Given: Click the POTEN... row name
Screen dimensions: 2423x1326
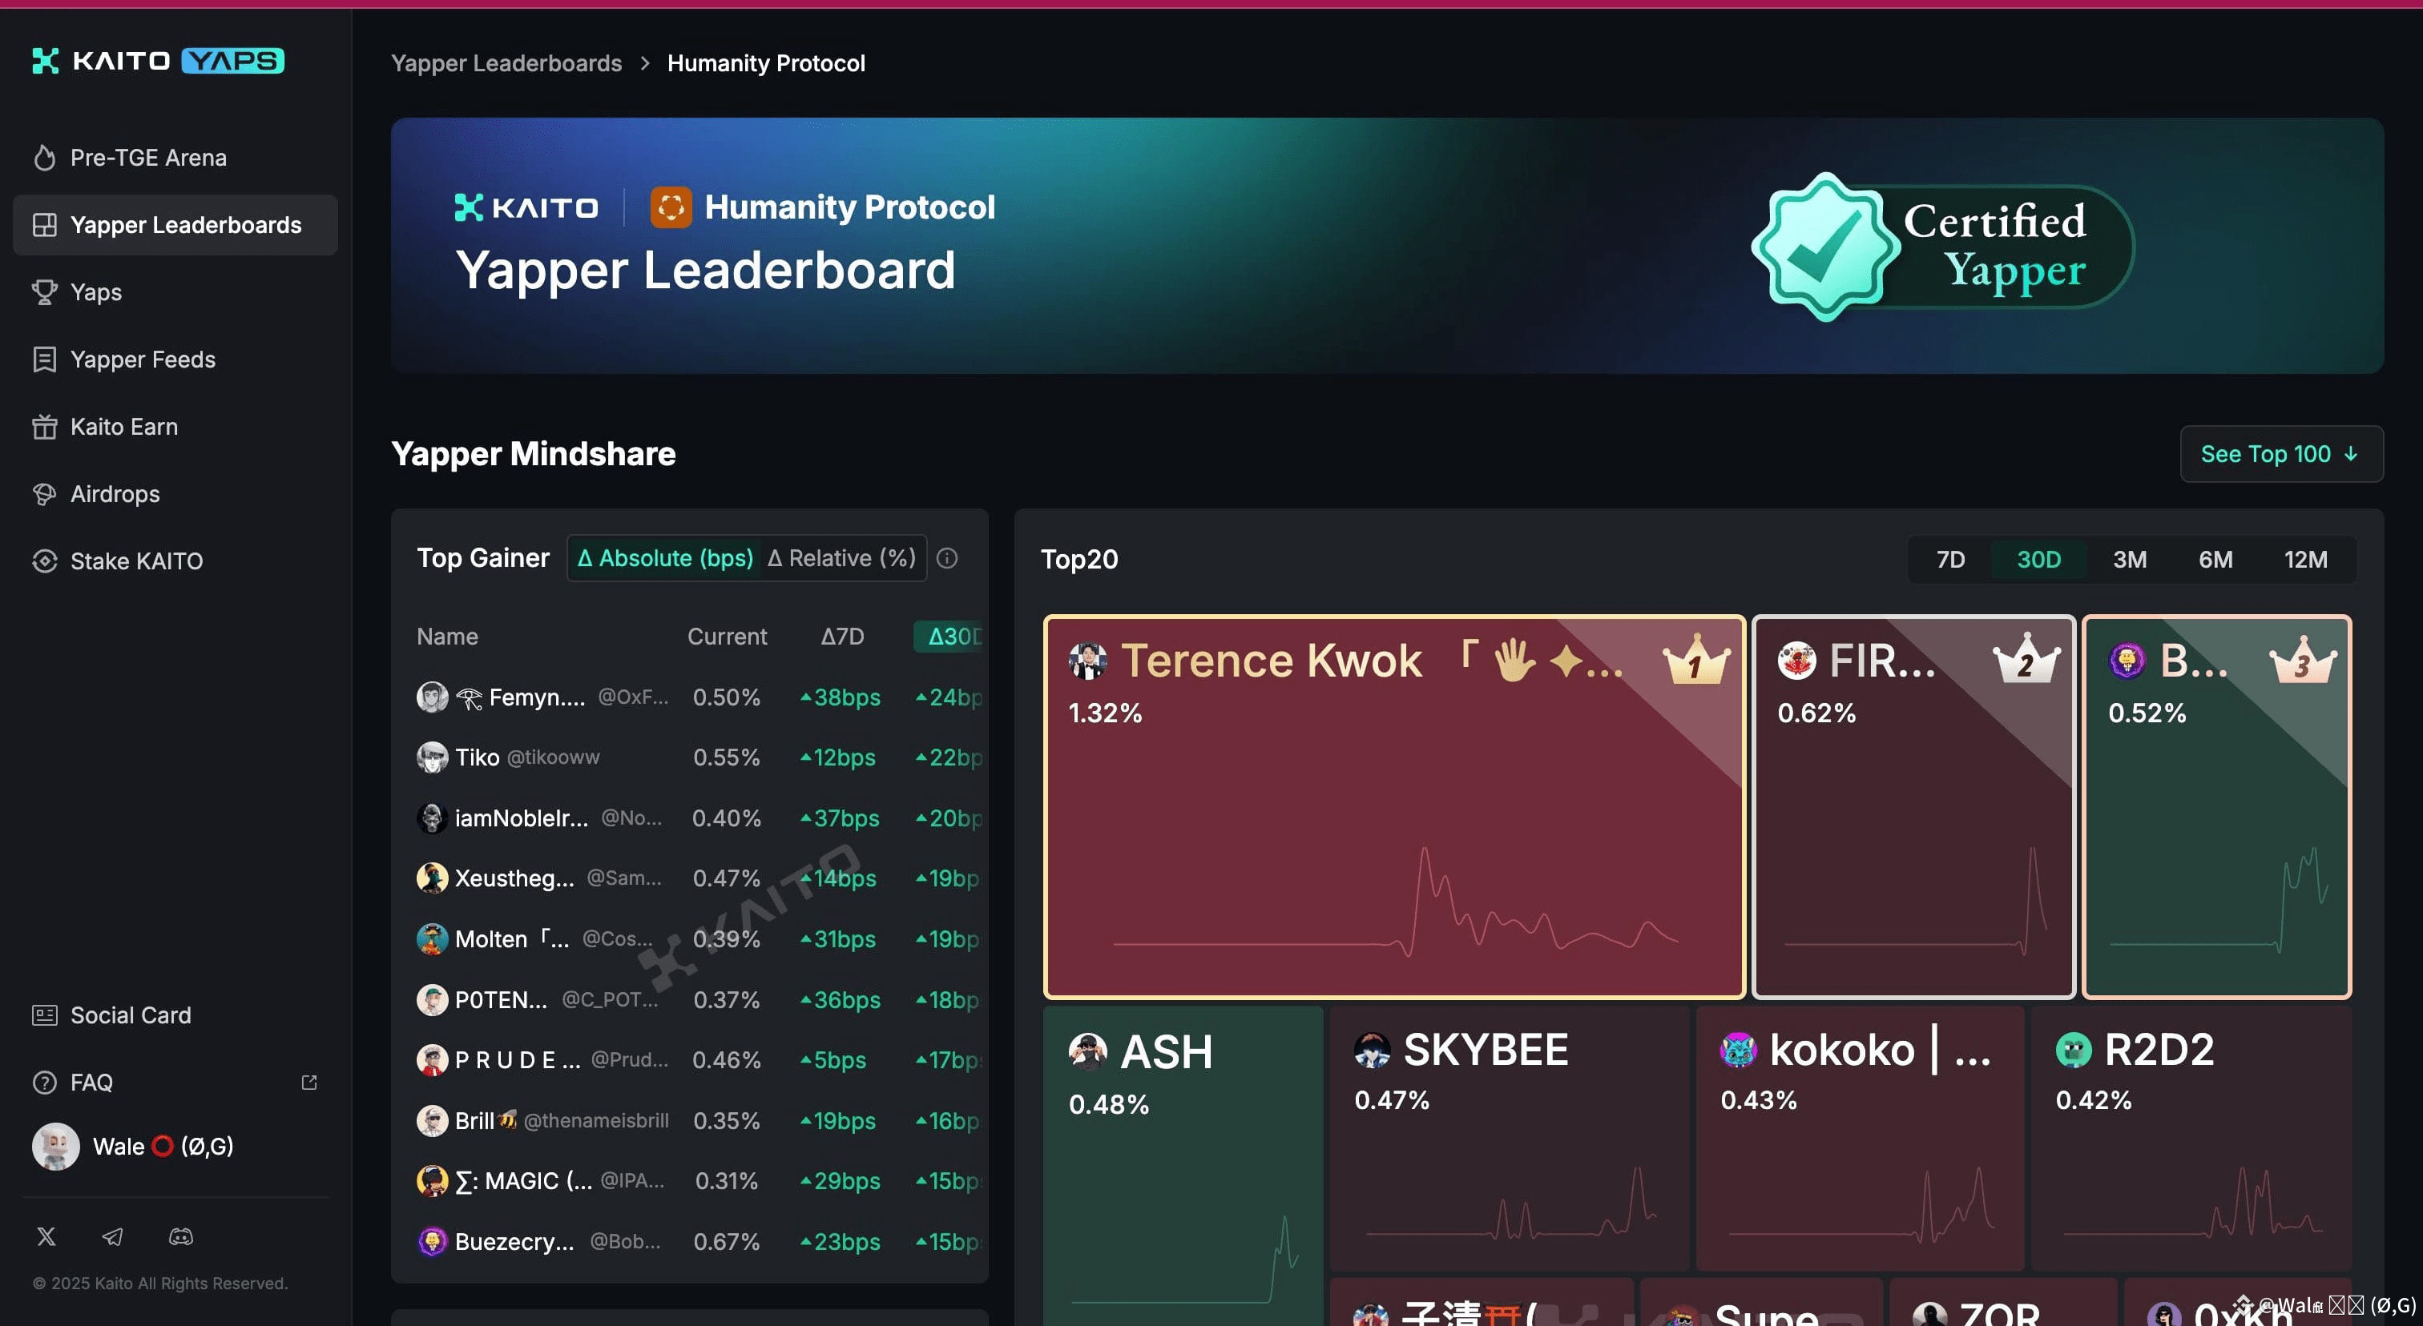Looking at the screenshot, I should (501, 1000).
